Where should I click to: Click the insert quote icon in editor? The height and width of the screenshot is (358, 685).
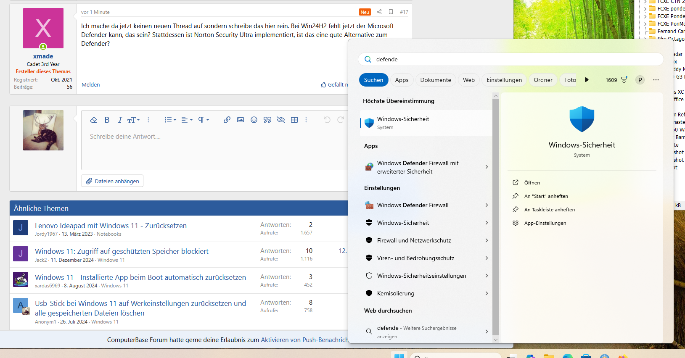coord(267,120)
